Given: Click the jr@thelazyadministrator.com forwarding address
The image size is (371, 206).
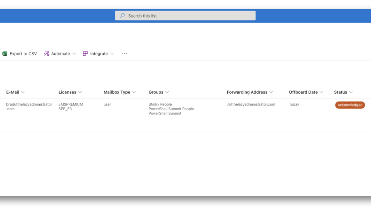Looking at the screenshot, I should point(251,104).
